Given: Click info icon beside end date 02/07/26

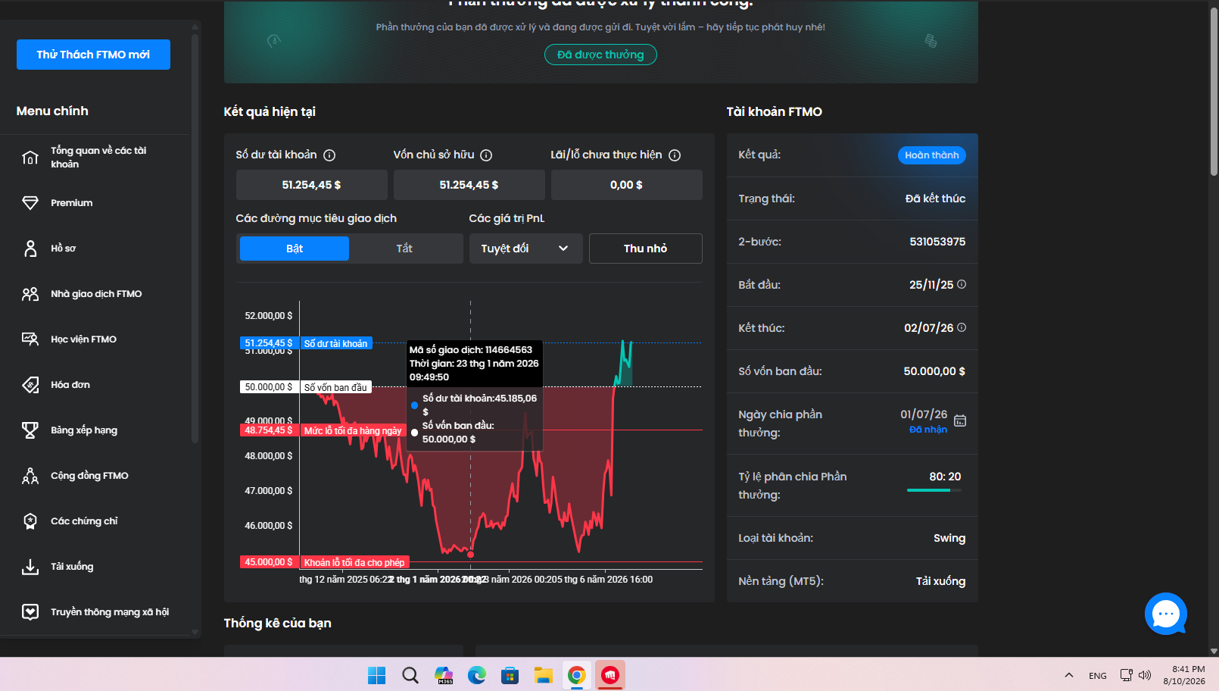Looking at the screenshot, I should [962, 327].
